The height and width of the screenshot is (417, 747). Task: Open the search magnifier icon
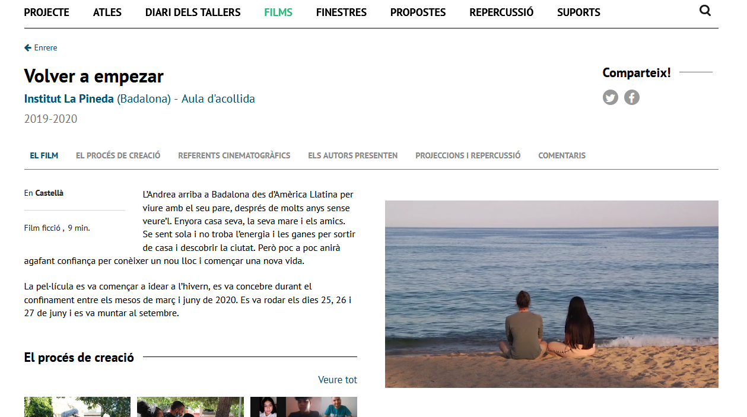pyautogui.click(x=705, y=11)
